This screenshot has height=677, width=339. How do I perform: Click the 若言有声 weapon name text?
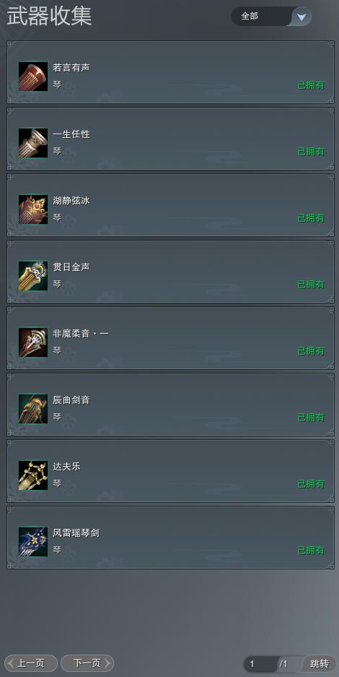(71, 68)
